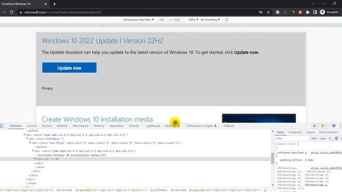The height and width of the screenshot is (192, 342).
Task: Click the Create Windows 10 installation media heading
Action: pos(97,119)
